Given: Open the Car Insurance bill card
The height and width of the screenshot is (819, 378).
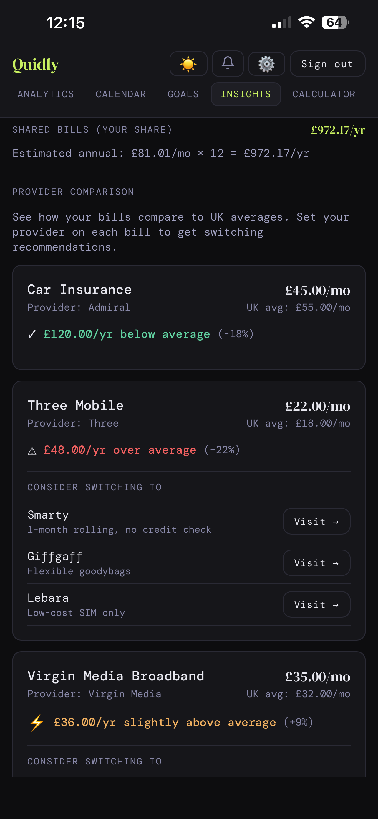Looking at the screenshot, I should [x=188, y=318].
